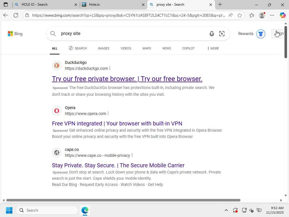Open Settings and more ellipsis menu
This screenshot has width=289, height=217.
272,15
